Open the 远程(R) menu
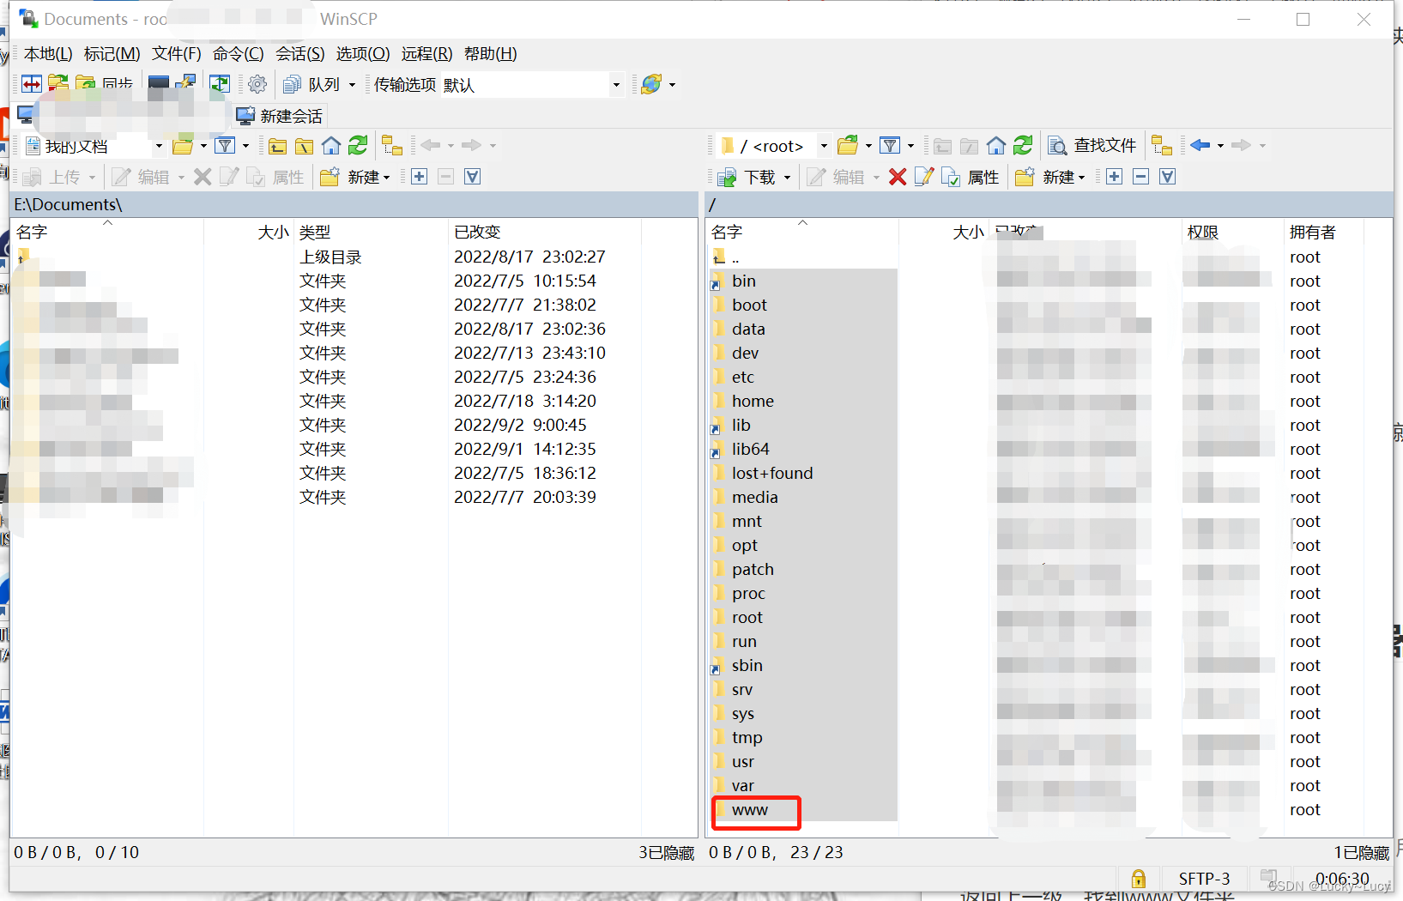 (427, 54)
